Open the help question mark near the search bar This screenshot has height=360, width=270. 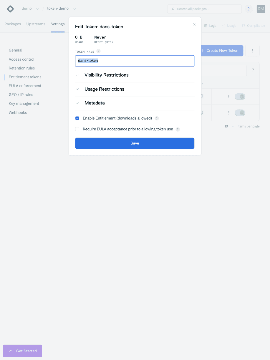[249, 9]
